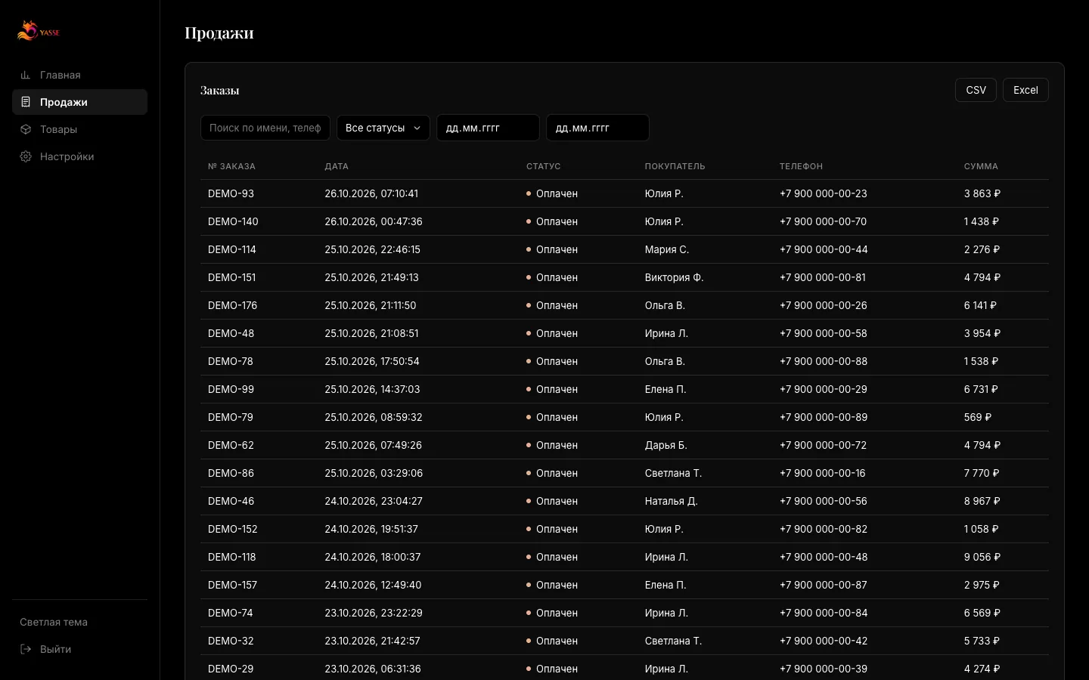Open the second дд.мм.гггг date field
Screen dimensions: 1089x680
597,128
